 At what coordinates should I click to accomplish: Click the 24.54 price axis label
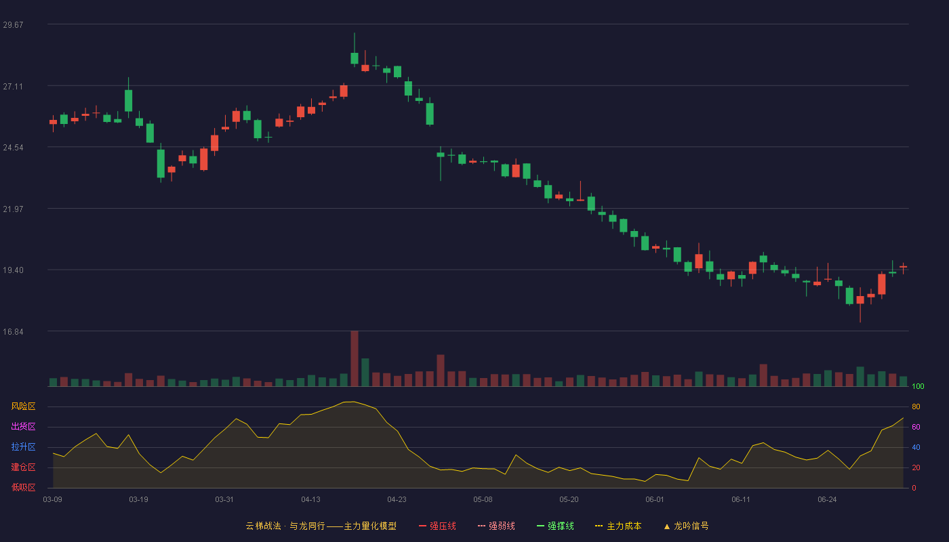13,147
